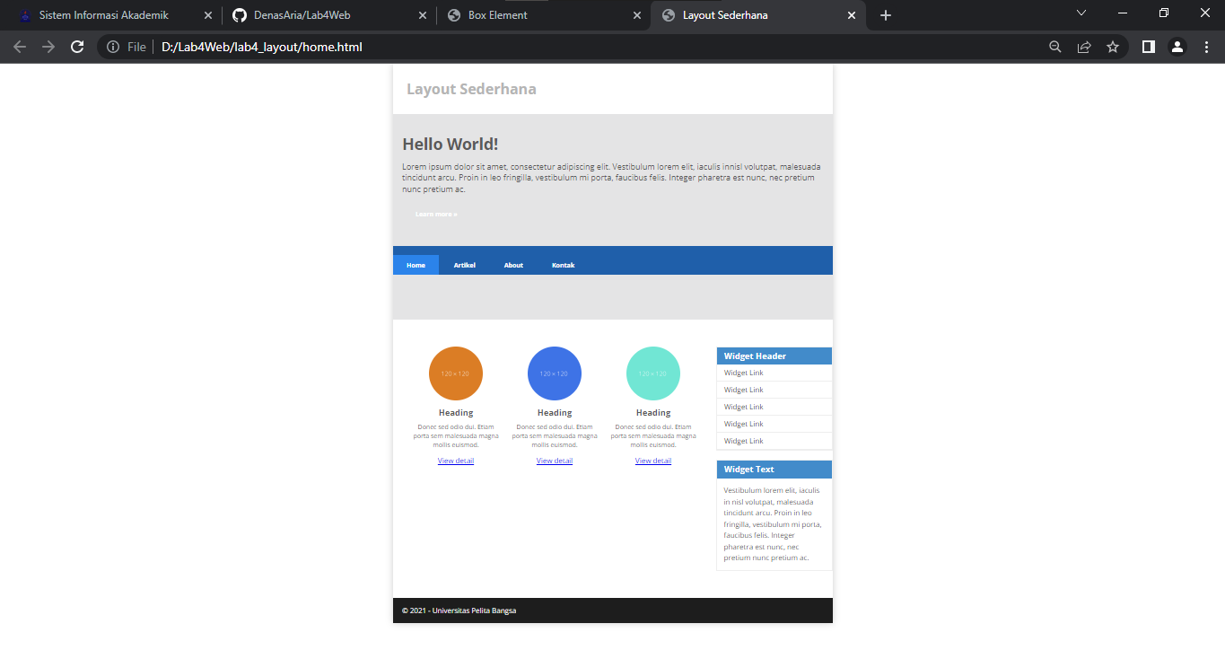Close the Box Element tab
Screen dimensions: 1225x650
[x=637, y=15]
